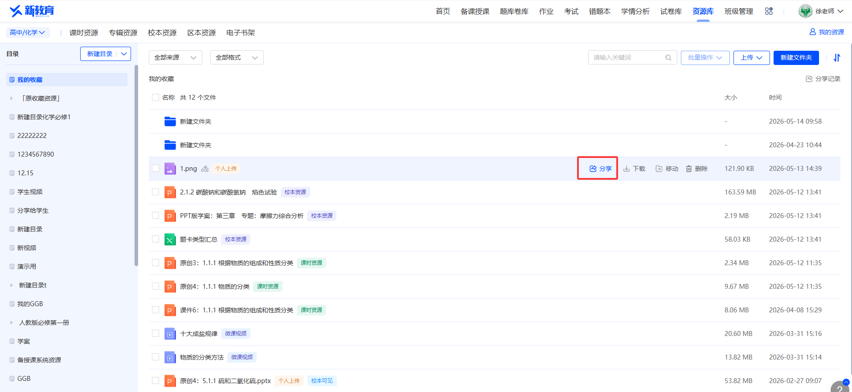Click the download icon for 1.png
The height and width of the screenshot is (392, 852).
pos(627,169)
